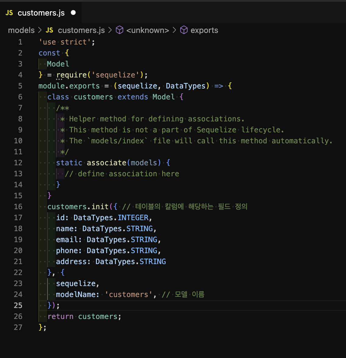This screenshot has height=358, width=346.
Task: Click line number 16 in the gutter
Action: pyautogui.click(x=18, y=207)
